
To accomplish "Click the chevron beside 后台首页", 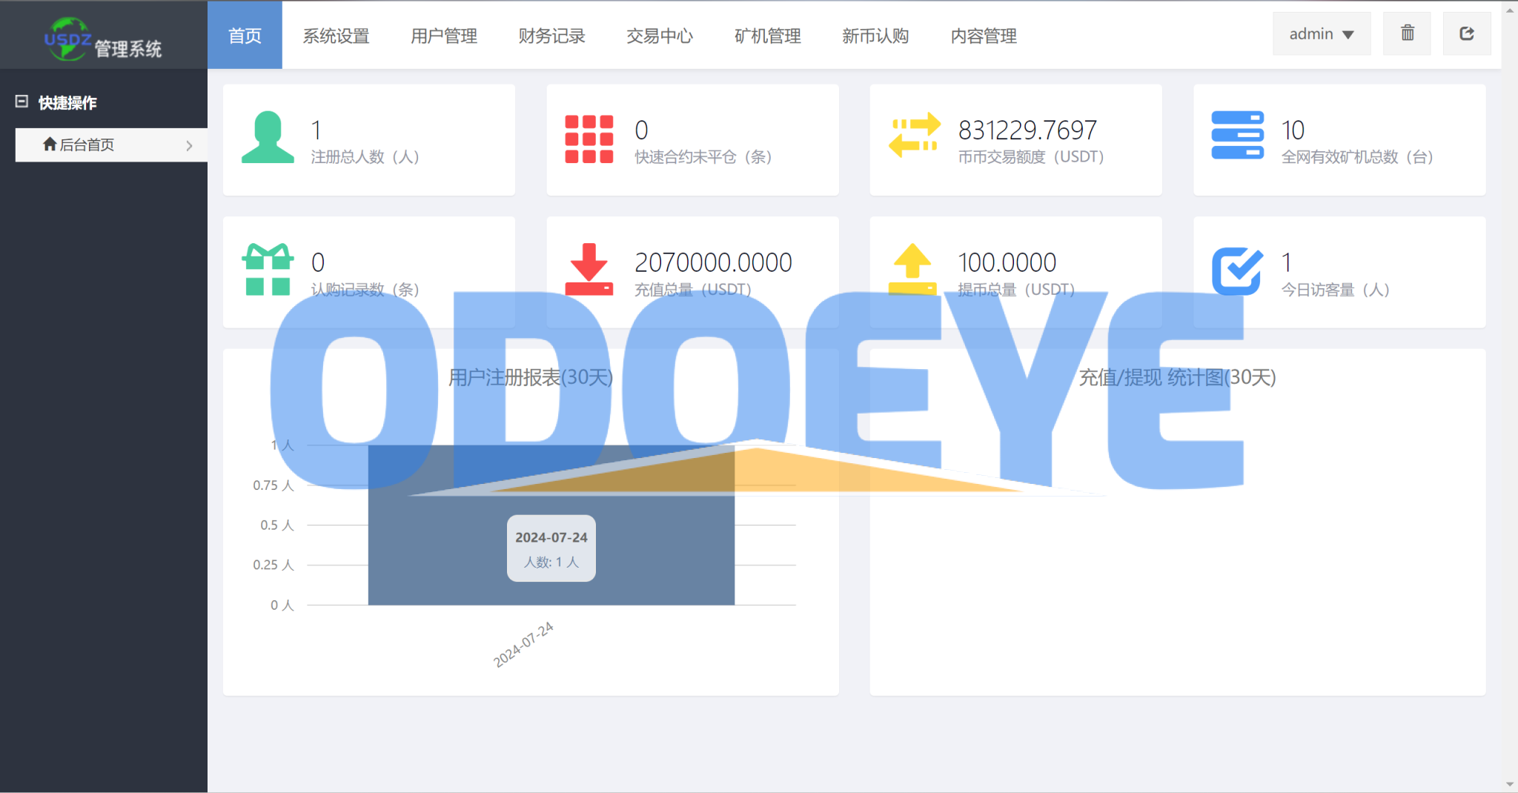I will (x=189, y=145).
